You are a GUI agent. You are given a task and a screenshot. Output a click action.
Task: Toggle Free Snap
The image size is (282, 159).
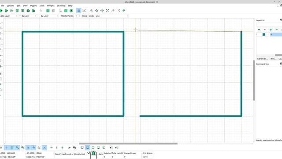pos(6,148)
